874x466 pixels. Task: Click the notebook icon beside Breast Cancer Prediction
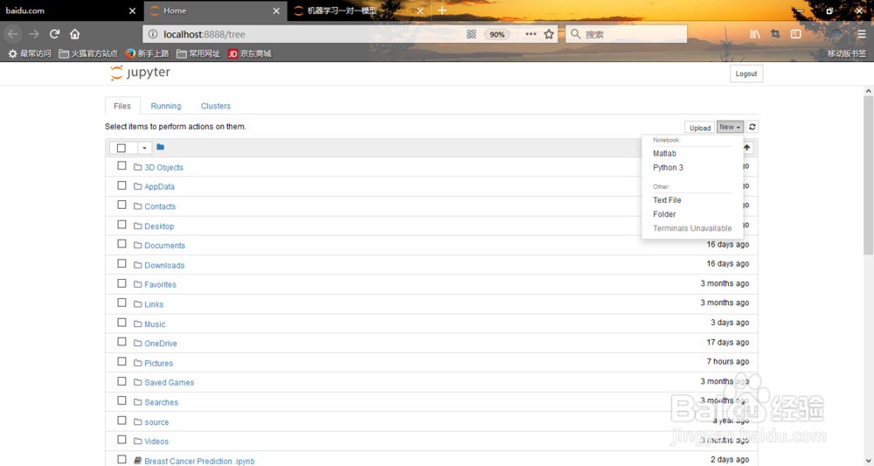[138, 461]
